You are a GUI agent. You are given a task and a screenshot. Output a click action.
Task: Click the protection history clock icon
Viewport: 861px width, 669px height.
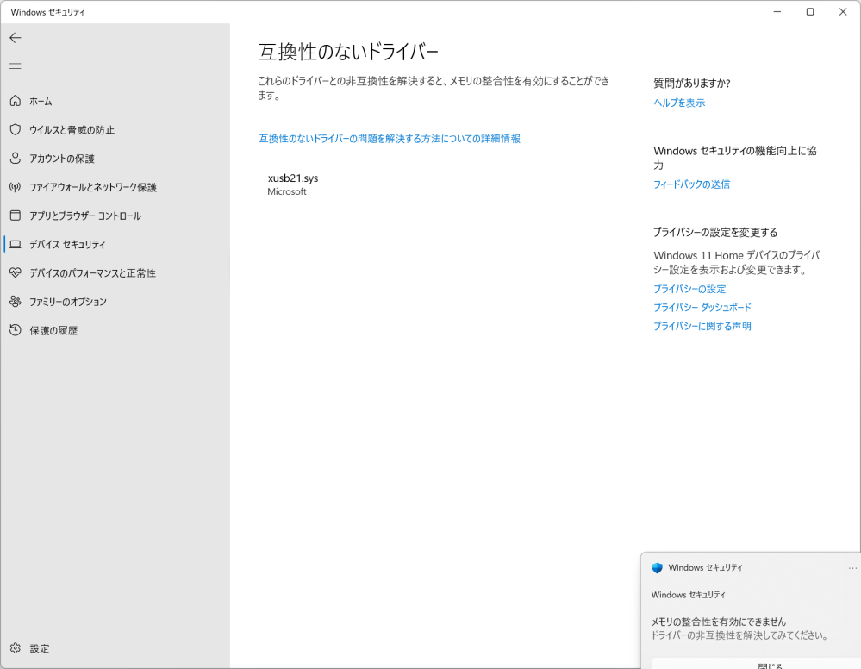pos(16,329)
